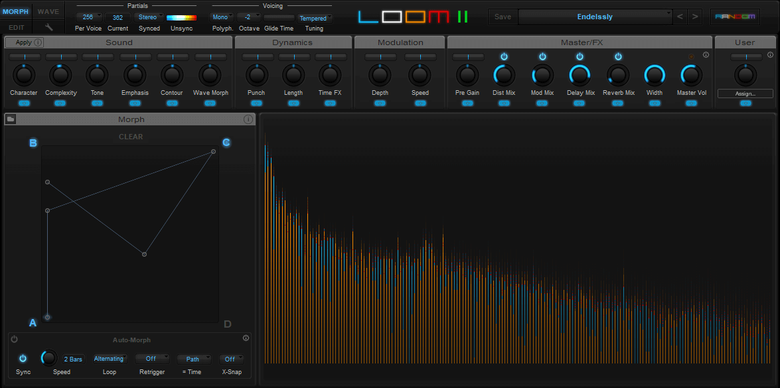
Task: Click the Master/FX section info icon
Action: click(706, 55)
